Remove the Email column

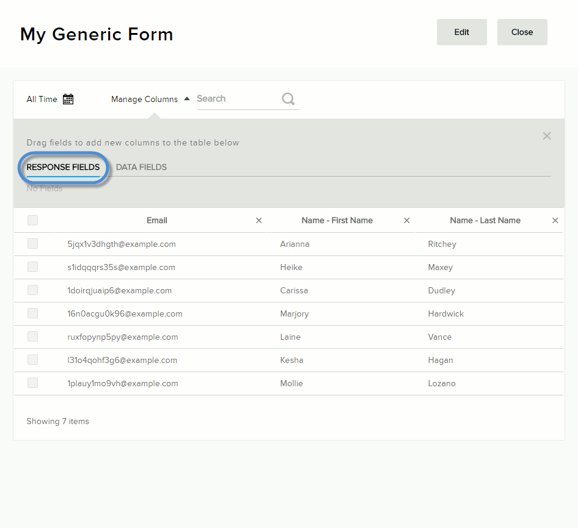point(259,221)
